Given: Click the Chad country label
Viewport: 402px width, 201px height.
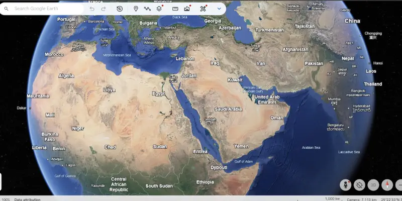Looking at the screenshot, I should pos(110,147).
